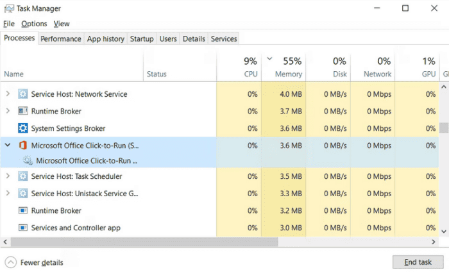Click the Microsoft Office Click-to-Run orange icon
The width and height of the screenshot is (449, 277).
click(23, 146)
